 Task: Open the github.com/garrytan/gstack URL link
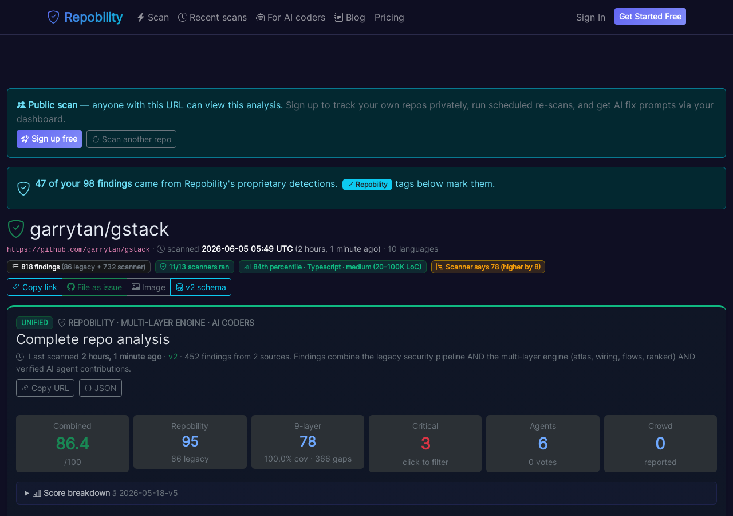click(x=78, y=249)
